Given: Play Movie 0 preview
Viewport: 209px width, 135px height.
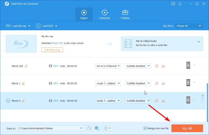Looking at the screenshot, I should 8,101.
